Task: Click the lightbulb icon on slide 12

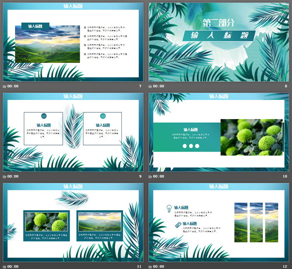Action: (169, 208)
